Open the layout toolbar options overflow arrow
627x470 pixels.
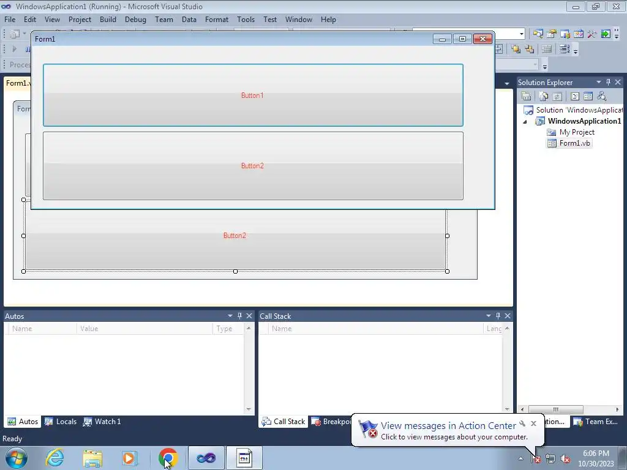click(x=576, y=50)
